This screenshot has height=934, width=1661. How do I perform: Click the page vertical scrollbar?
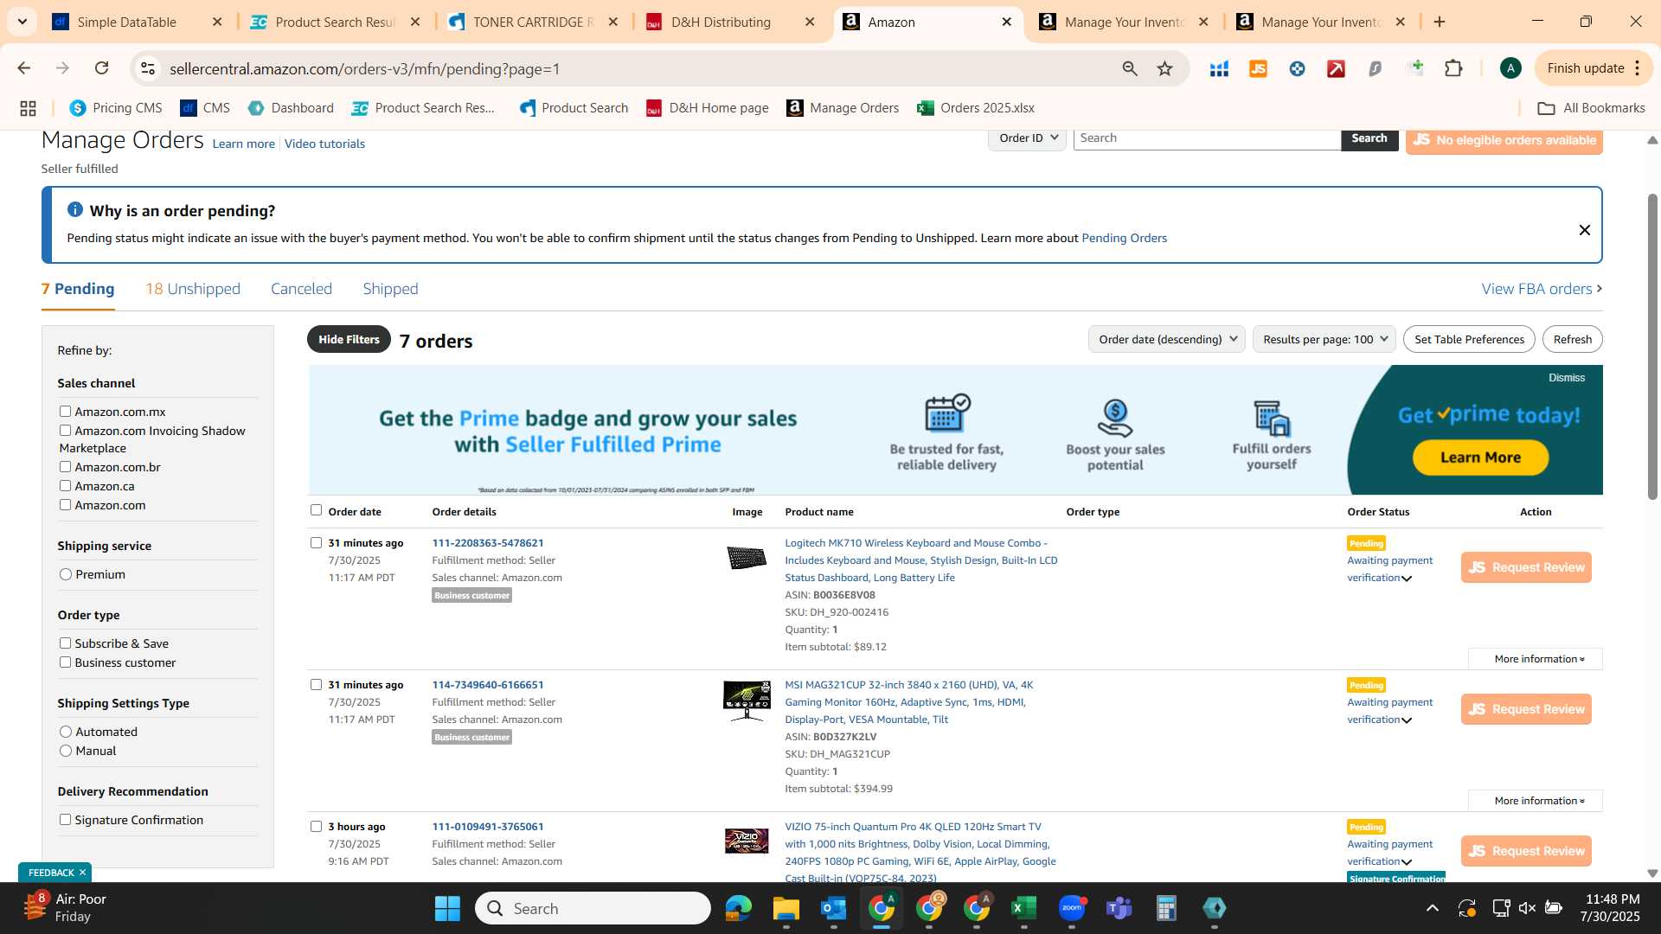coord(1652,346)
